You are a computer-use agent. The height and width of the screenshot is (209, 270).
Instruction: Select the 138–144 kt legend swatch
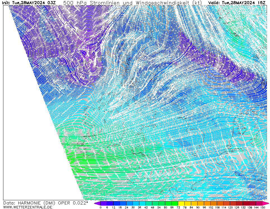click(253, 203)
